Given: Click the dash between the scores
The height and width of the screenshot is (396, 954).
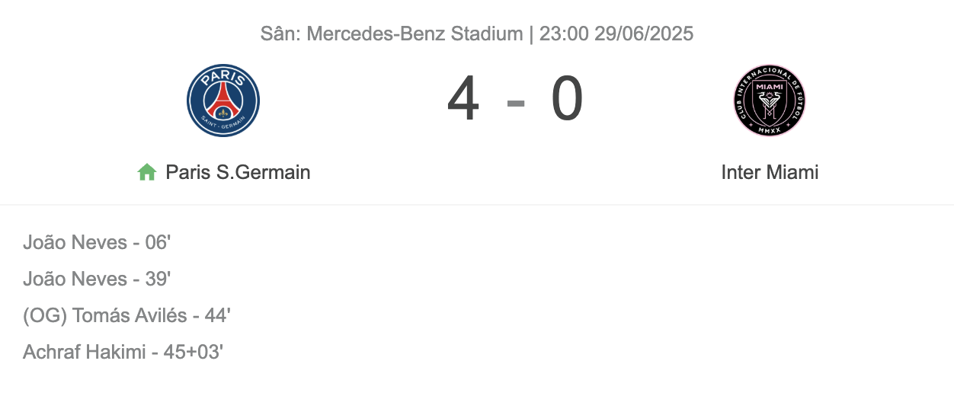Looking at the screenshot, I should point(516,102).
